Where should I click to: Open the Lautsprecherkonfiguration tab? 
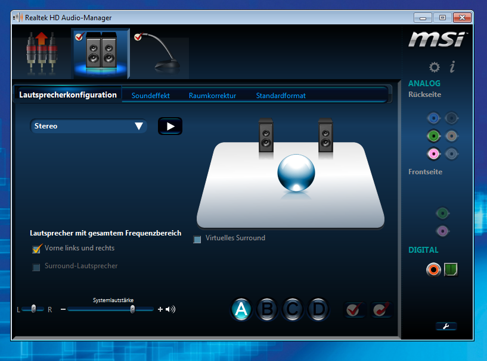(68, 95)
